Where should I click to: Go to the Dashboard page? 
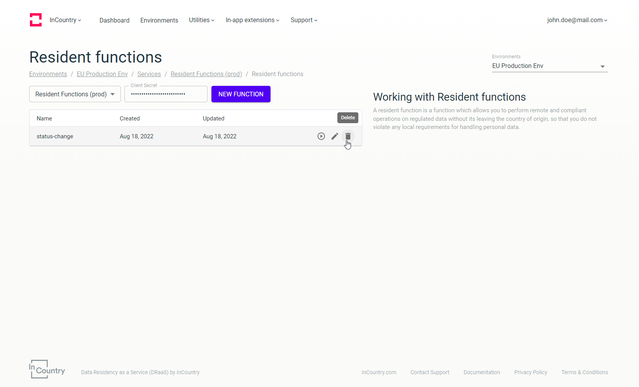(x=114, y=20)
